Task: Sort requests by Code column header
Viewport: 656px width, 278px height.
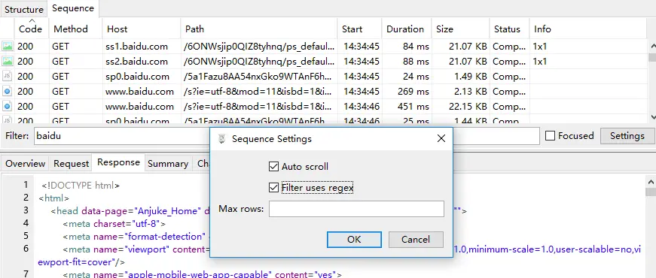Action: pyautogui.click(x=31, y=29)
